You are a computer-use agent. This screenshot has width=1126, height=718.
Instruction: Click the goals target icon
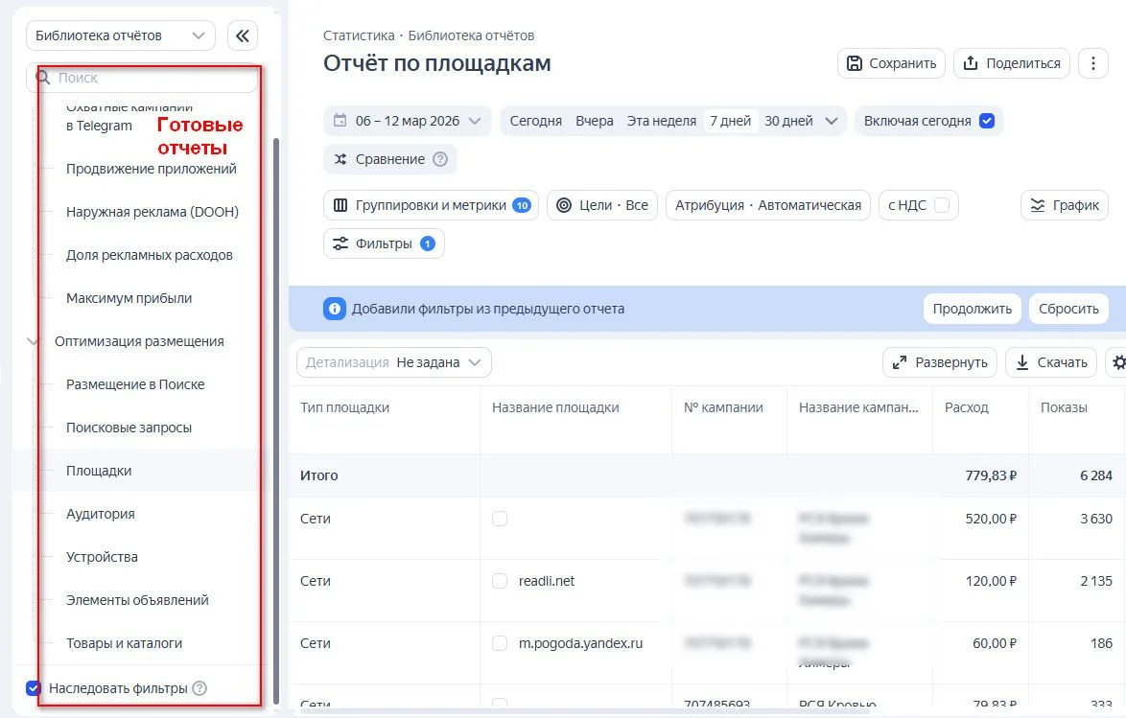click(564, 205)
